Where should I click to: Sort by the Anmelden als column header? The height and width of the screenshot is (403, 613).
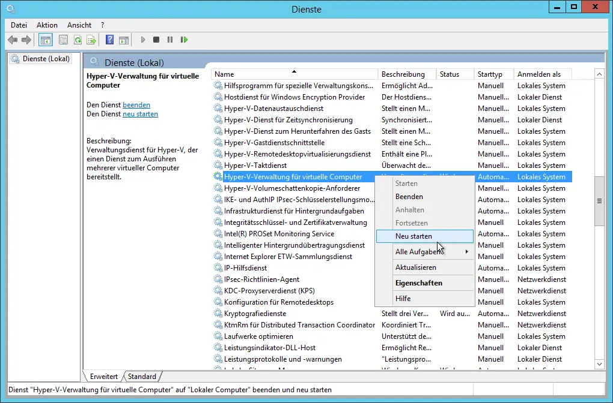coord(543,74)
